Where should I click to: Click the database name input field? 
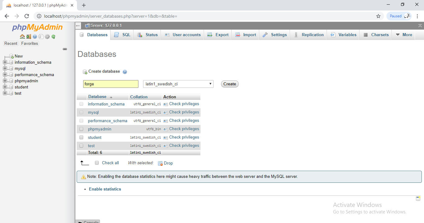[111, 84]
